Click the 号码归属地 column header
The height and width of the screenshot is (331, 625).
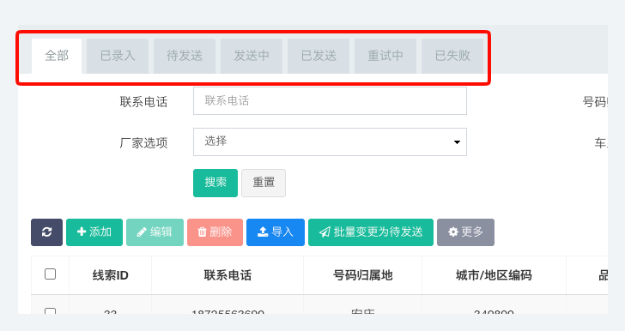point(362,275)
